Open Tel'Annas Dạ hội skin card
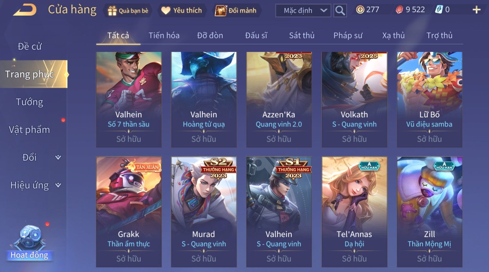The height and width of the screenshot is (272, 489). click(354, 212)
